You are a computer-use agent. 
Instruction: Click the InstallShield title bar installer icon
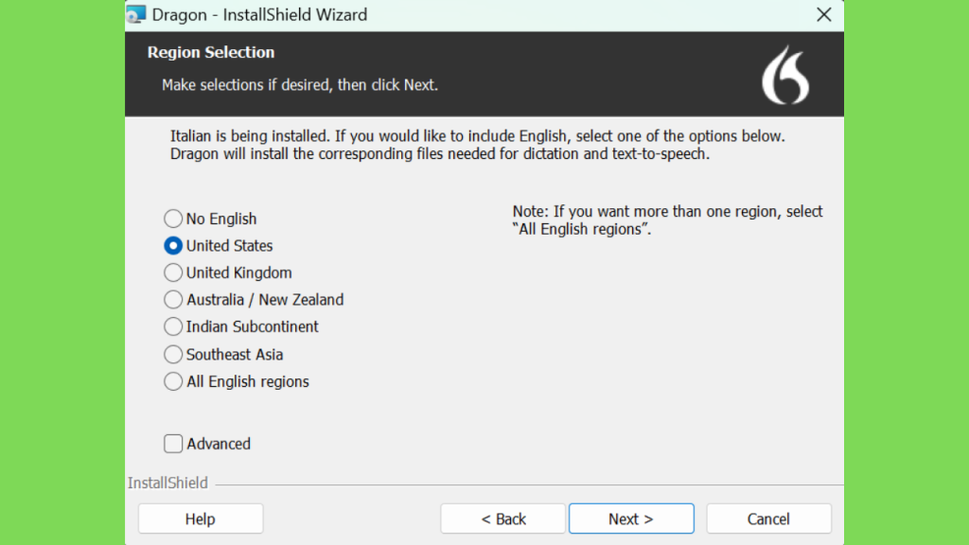click(x=136, y=14)
